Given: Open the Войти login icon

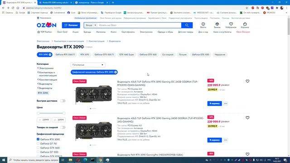Looking at the screenshot, I should click(203, 25).
